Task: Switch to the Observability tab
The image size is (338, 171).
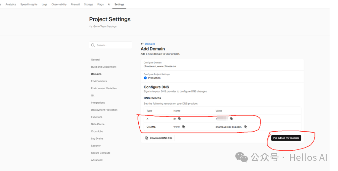Action: 59,4
